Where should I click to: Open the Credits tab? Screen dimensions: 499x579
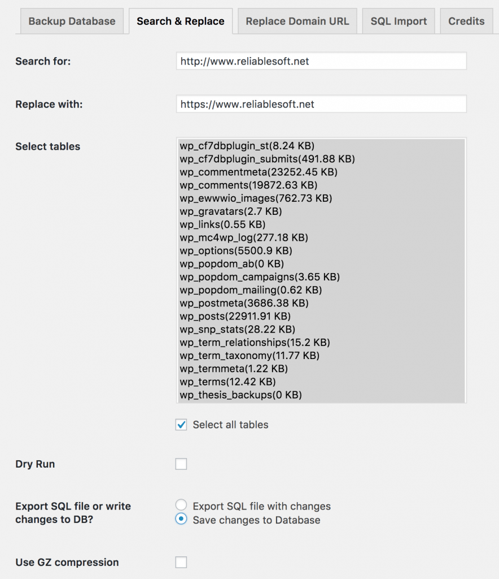pyautogui.click(x=466, y=21)
